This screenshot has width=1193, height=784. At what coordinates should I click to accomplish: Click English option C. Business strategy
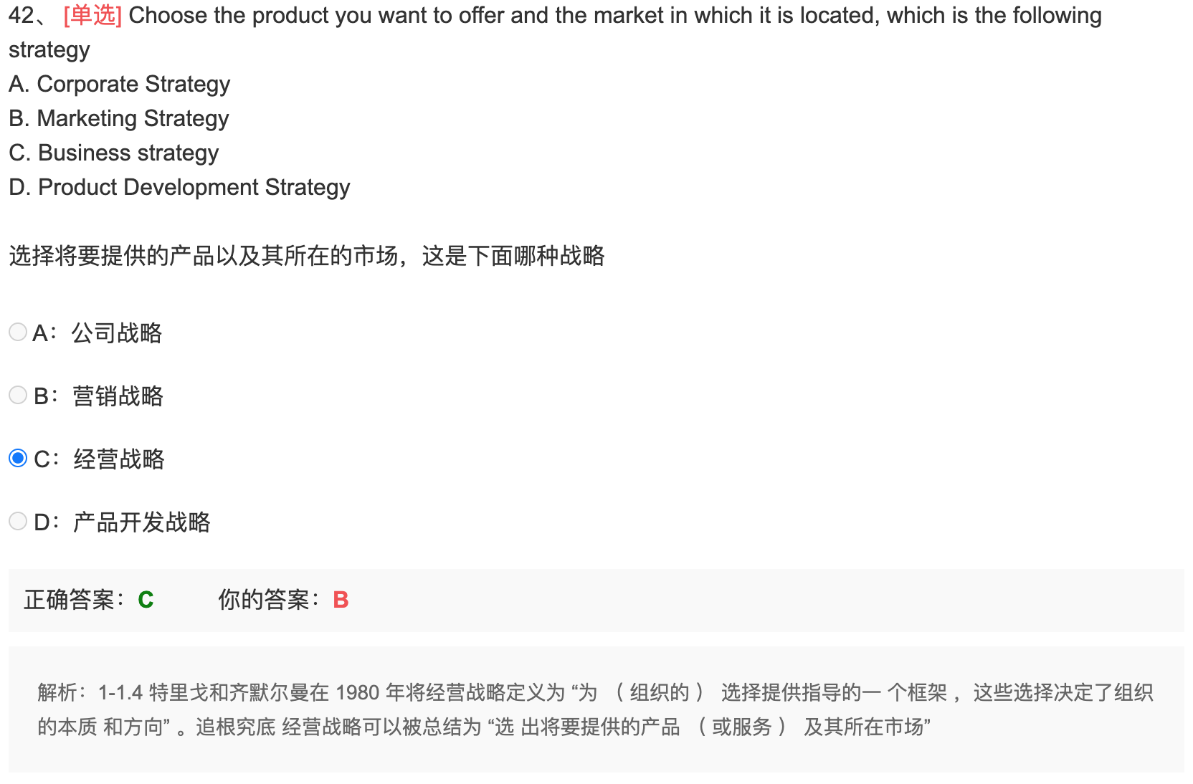[113, 153]
